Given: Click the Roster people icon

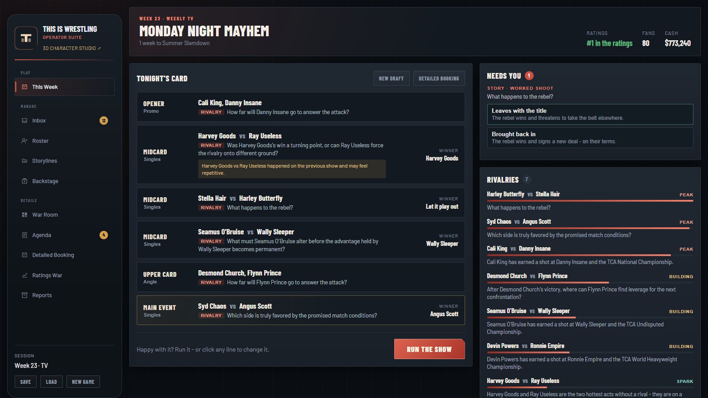Looking at the screenshot, I should pos(25,141).
